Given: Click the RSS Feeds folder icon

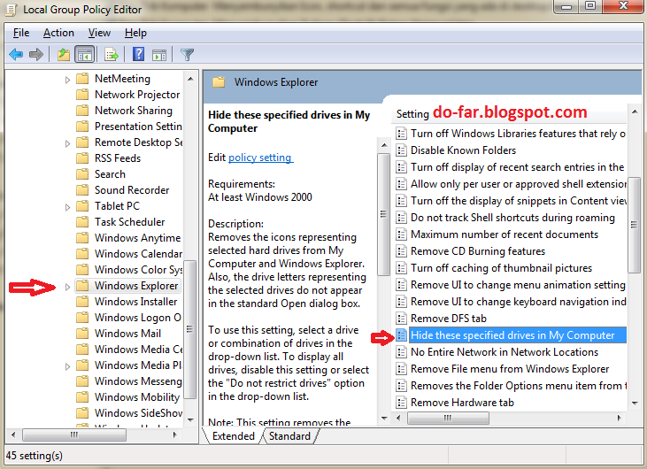Looking at the screenshot, I should tap(82, 158).
